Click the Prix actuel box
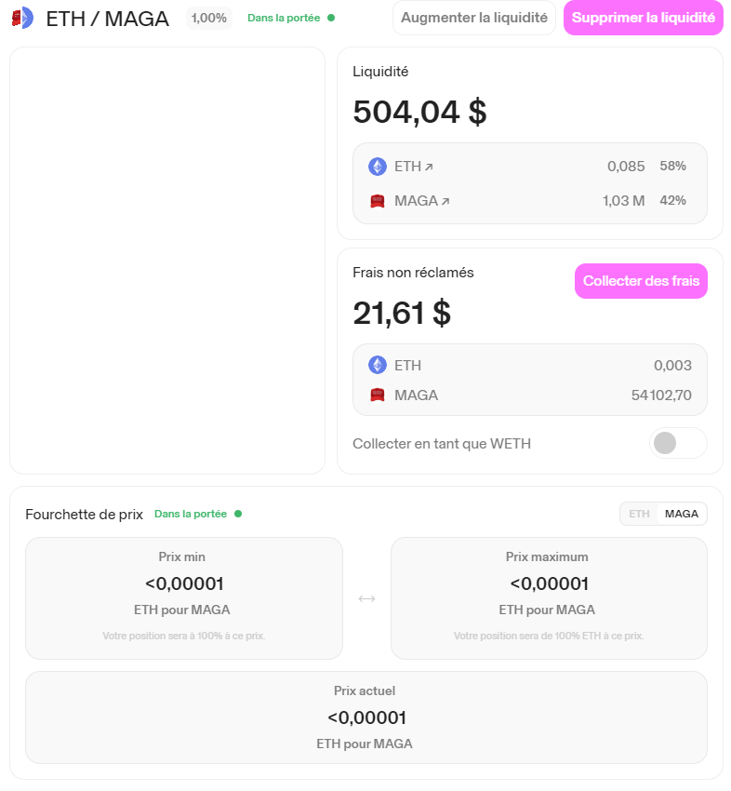731x791 pixels. [366, 717]
